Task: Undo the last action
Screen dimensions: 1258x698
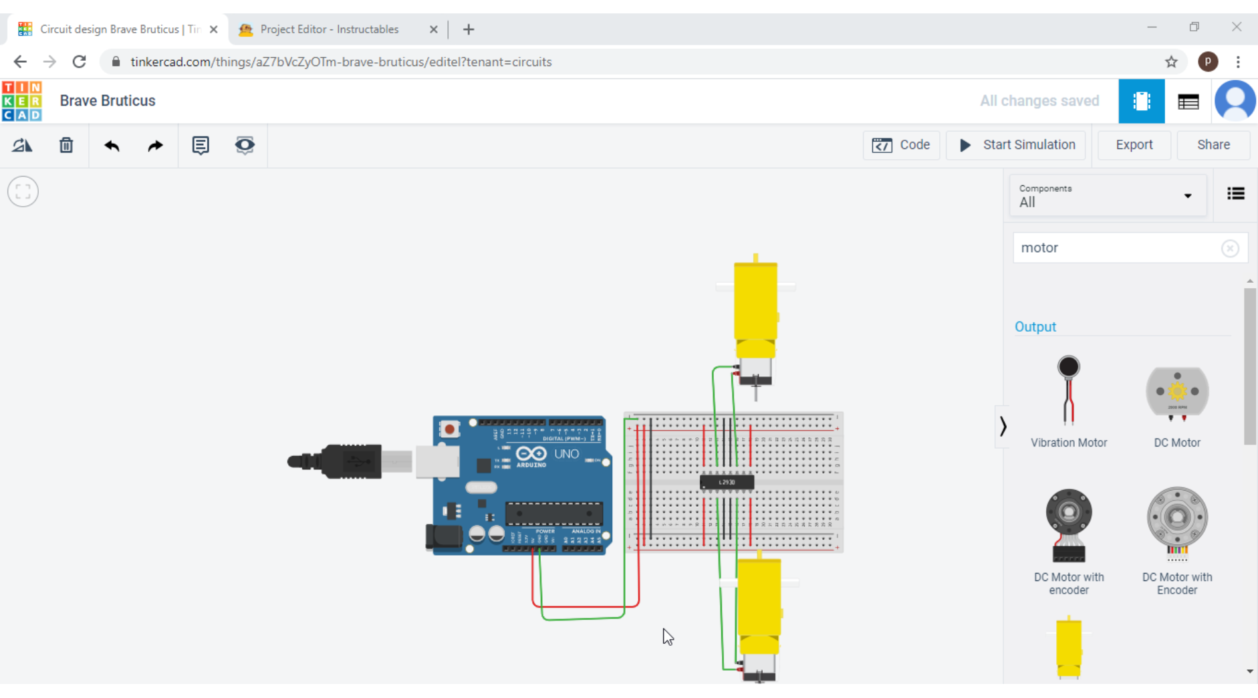Action: coord(112,145)
